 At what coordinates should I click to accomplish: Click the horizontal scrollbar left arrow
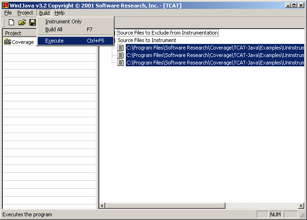coord(102,206)
